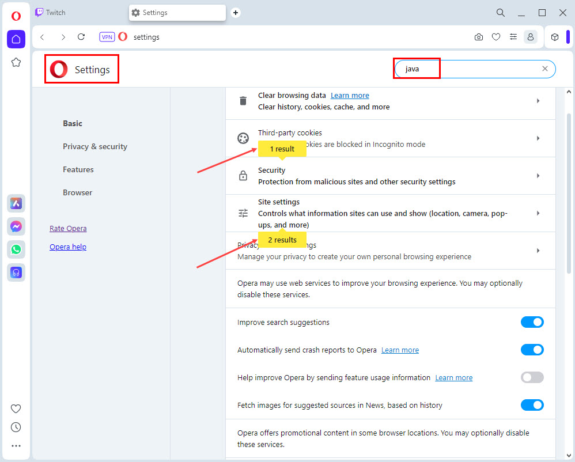Switch to the Twitch tab
575x462 pixels.
point(79,13)
